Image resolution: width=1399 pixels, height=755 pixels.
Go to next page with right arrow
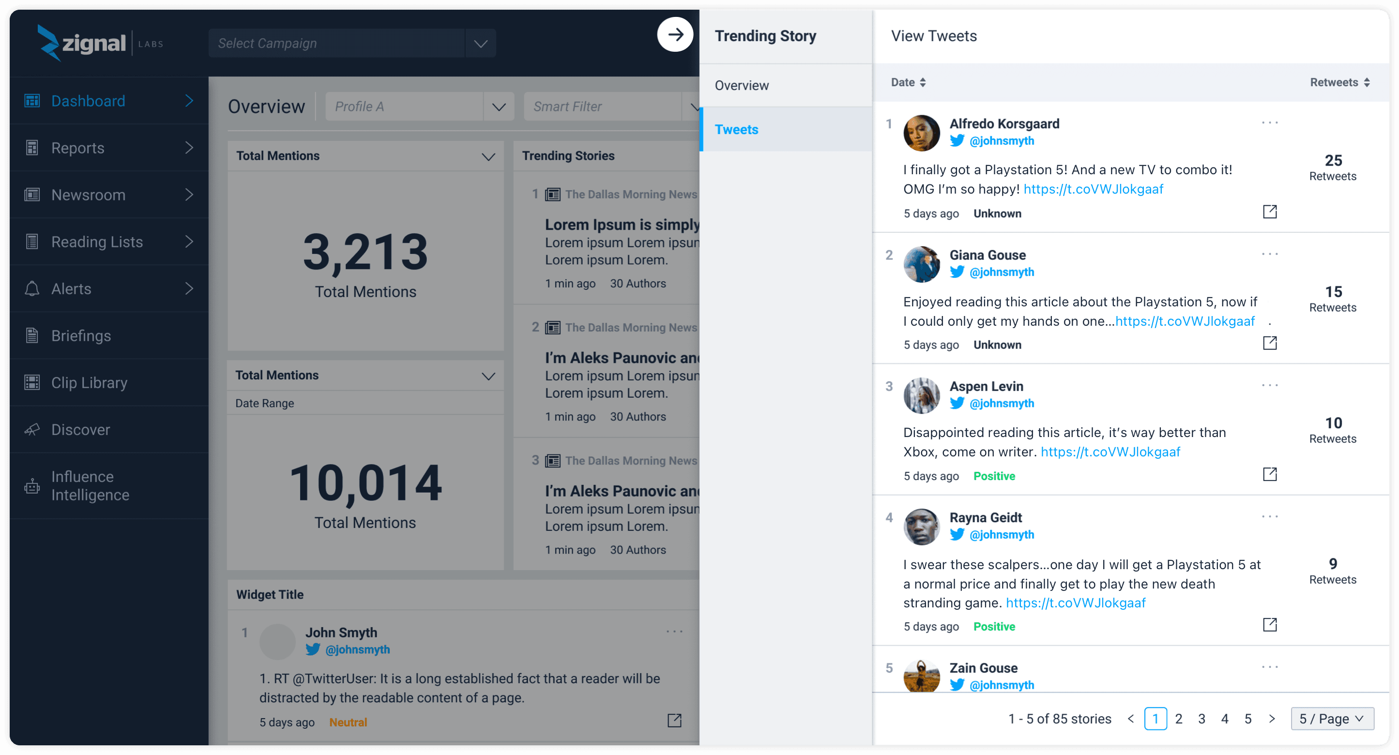coord(1272,719)
